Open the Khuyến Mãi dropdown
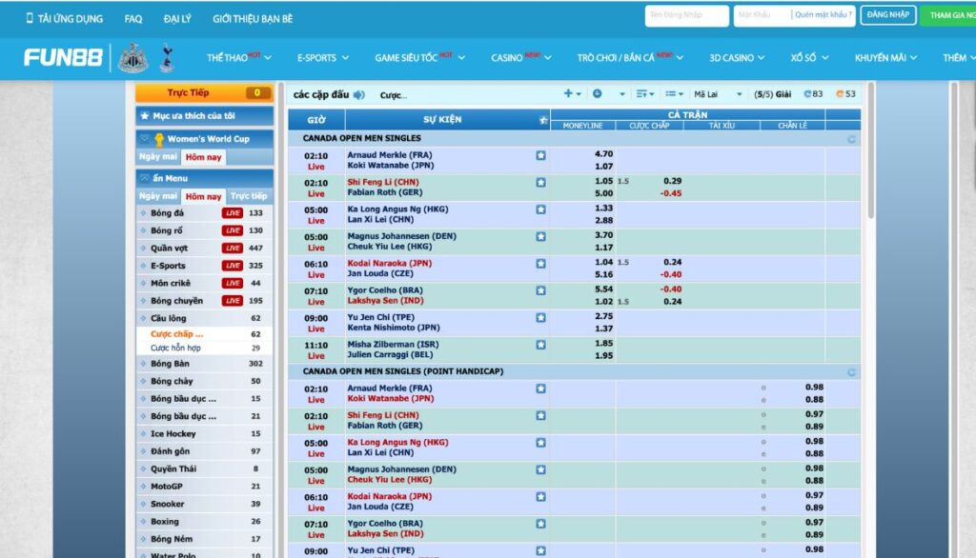This screenshot has height=558, width=976. click(x=885, y=57)
